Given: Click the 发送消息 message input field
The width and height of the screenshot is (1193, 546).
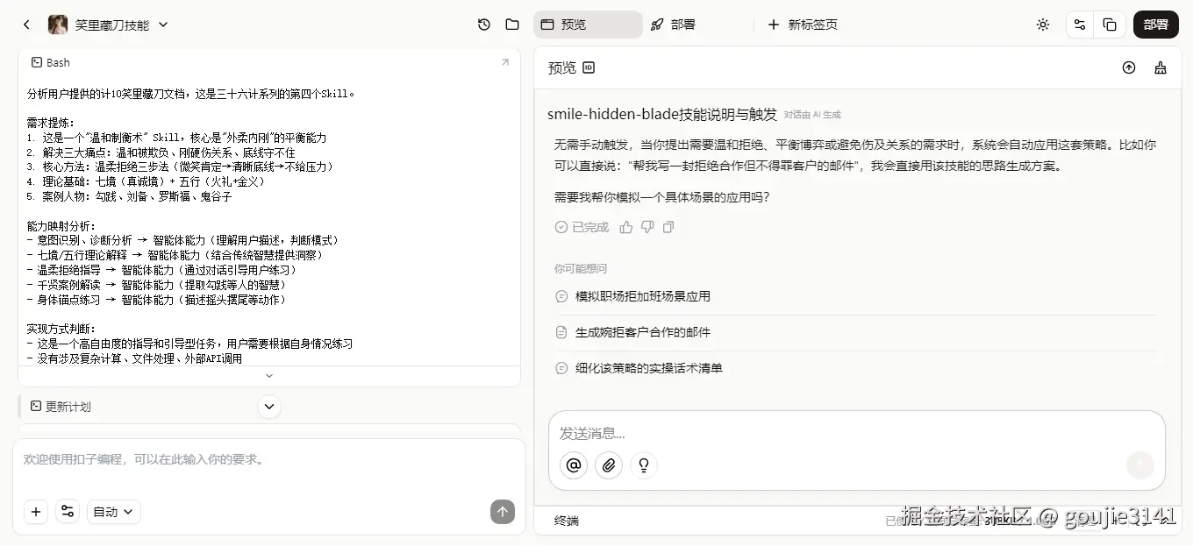Looking at the screenshot, I should pos(789,433).
